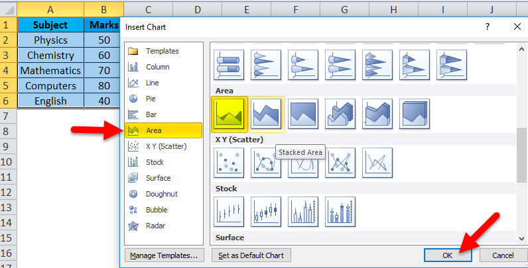Pick the 100% Stacked Area chart type

click(x=303, y=113)
